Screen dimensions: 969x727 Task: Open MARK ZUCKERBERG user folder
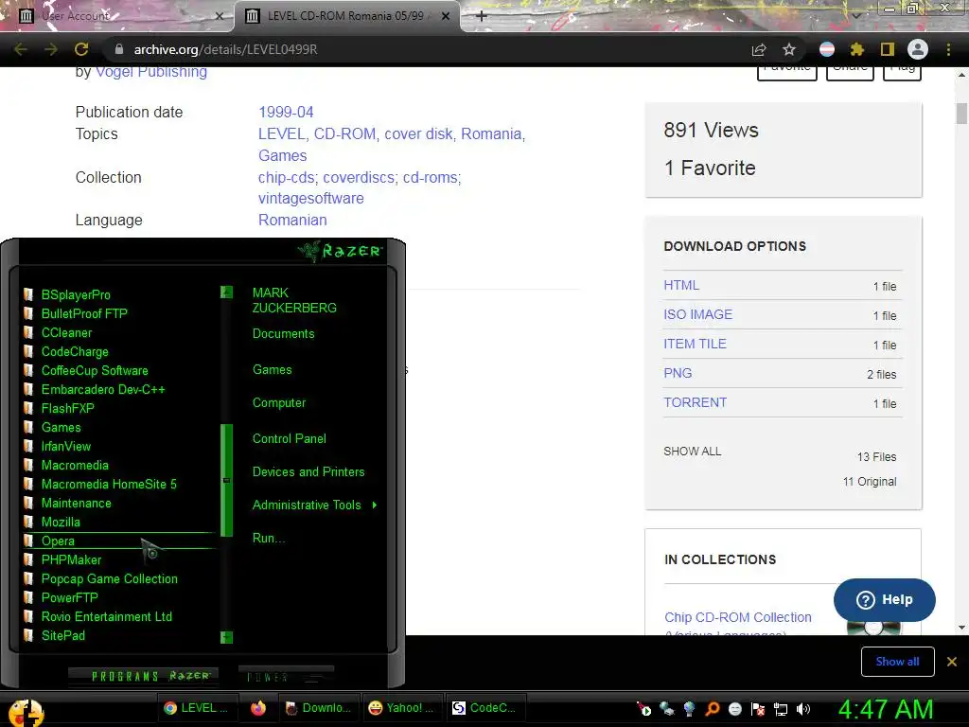294,300
